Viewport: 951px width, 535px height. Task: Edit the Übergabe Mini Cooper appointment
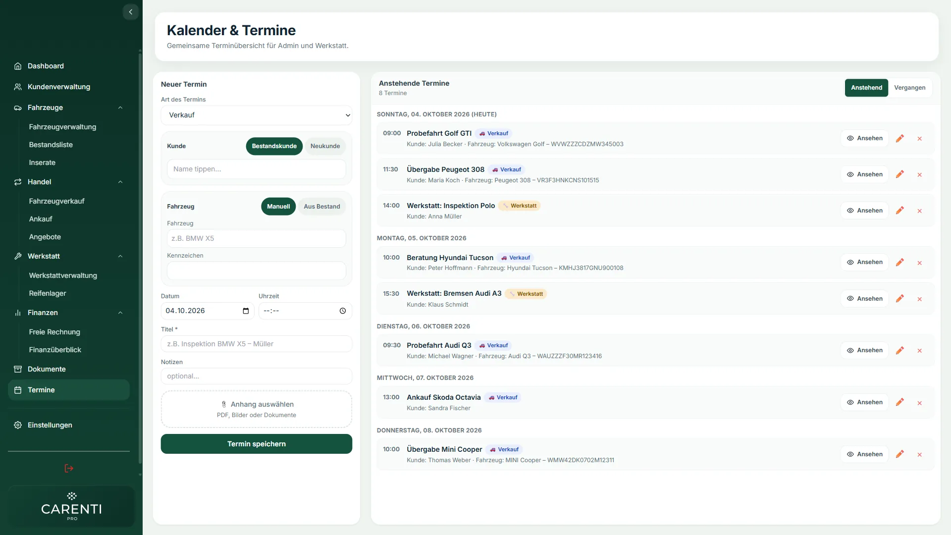(x=900, y=454)
